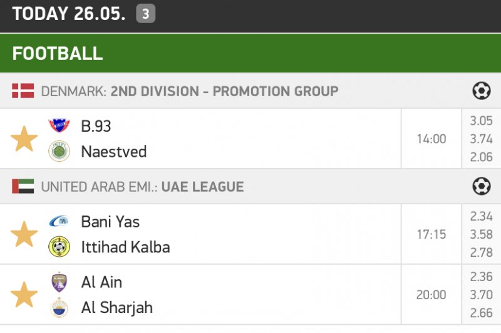Open the UAE League link
The width and height of the screenshot is (501, 333).
(x=202, y=186)
